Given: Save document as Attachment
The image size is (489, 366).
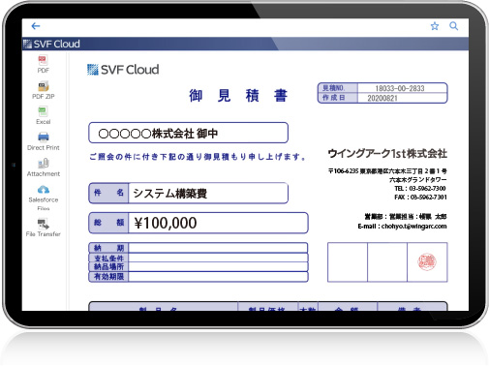Looking at the screenshot, I should point(44,168).
